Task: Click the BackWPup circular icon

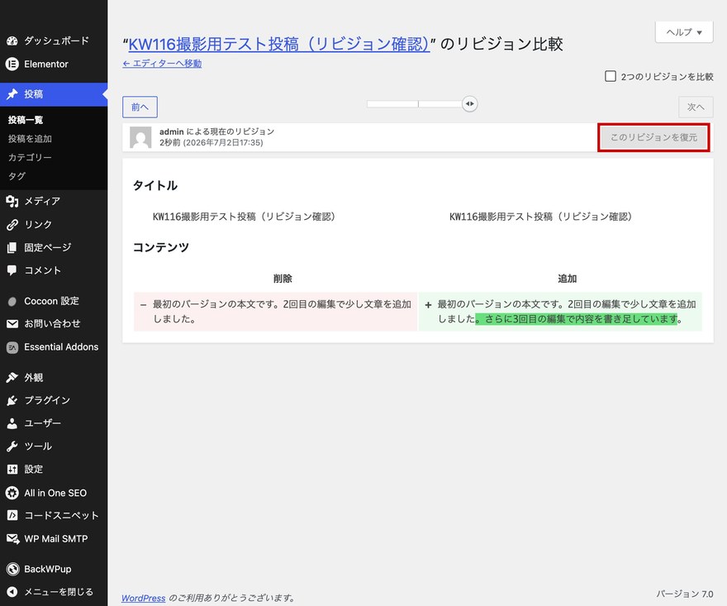Action: coord(12,569)
